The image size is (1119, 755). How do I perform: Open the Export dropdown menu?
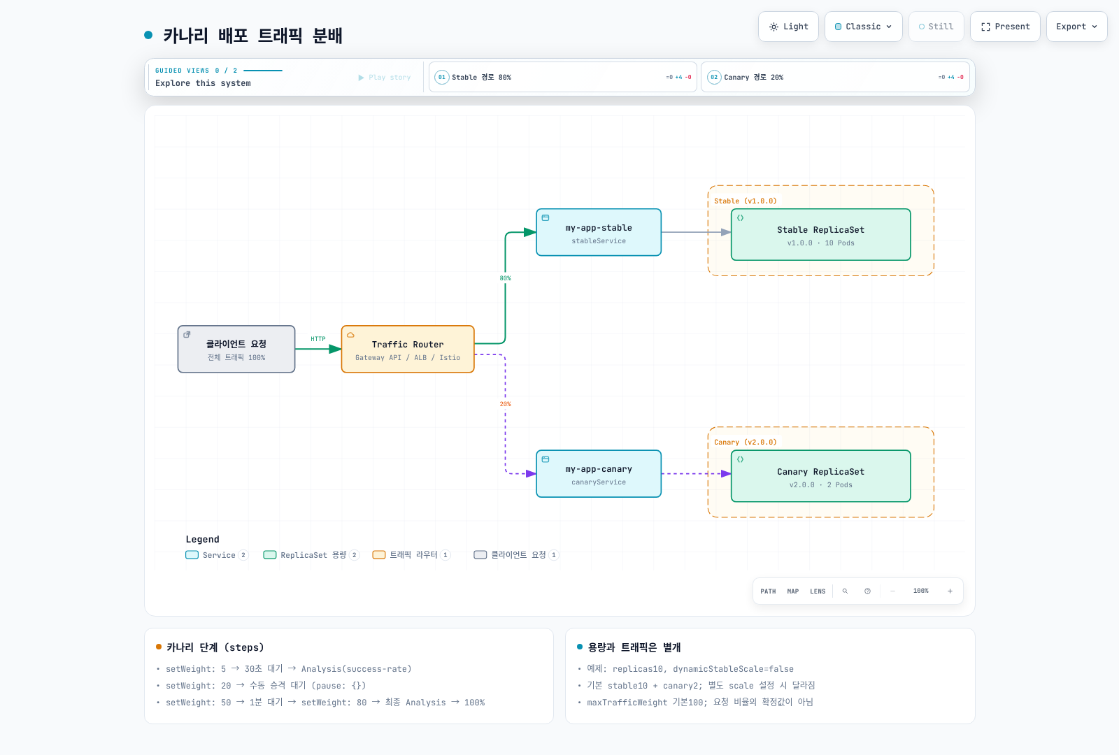click(1076, 27)
